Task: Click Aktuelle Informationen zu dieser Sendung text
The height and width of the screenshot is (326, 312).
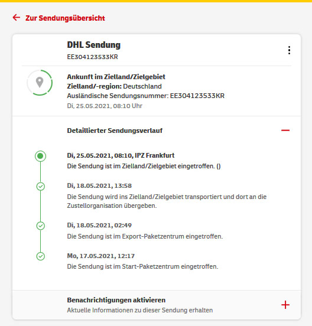Action: pyautogui.click(x=140, y=310)
